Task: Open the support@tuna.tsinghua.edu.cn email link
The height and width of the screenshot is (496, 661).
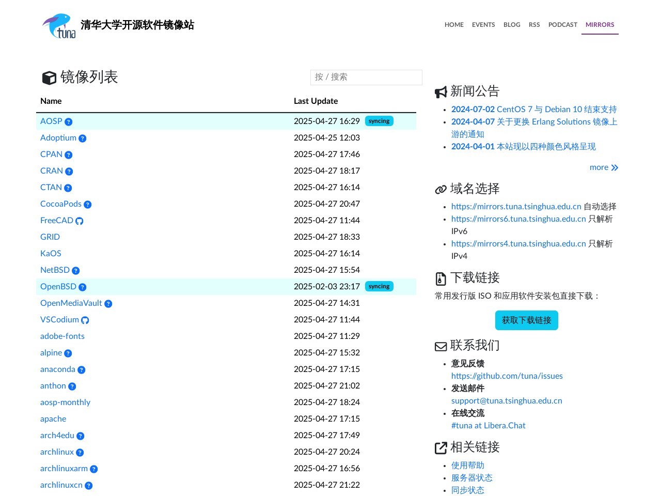Action: [507, 400]
